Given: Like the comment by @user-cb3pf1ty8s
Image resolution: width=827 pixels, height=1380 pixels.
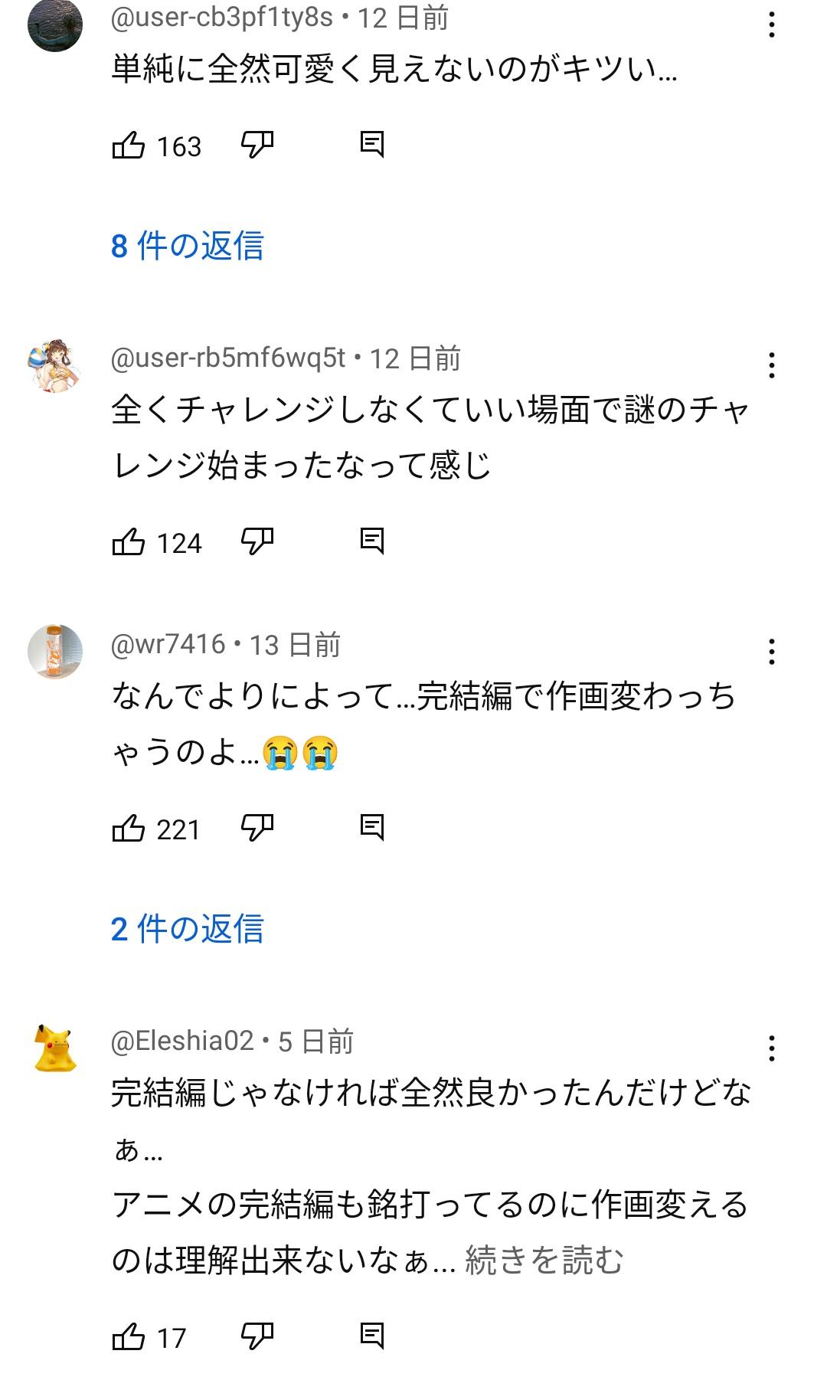Looking at the screenshot, I should tap(129, 145).
